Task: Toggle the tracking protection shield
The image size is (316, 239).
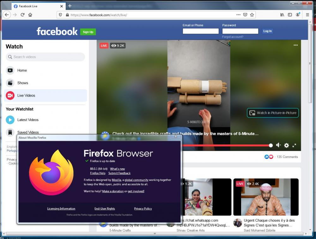Action: point(60,15)
